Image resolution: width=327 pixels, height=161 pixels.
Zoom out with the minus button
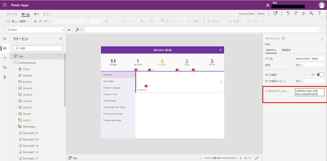point(201,158)
